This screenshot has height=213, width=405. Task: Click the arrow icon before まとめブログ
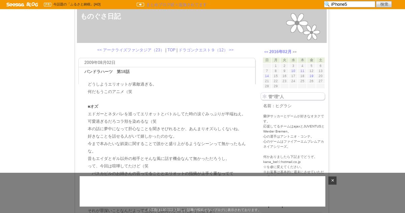click(x=140, y=4)
